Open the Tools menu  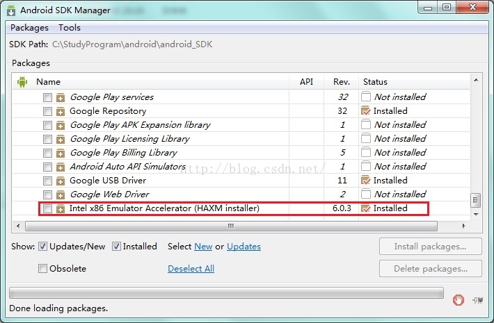click(70, 28)
